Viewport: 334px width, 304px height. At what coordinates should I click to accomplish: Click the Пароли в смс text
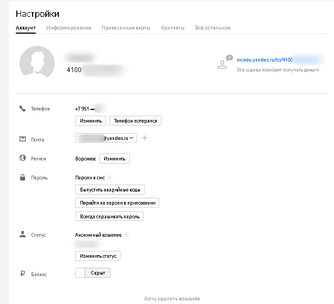[90, 178]
